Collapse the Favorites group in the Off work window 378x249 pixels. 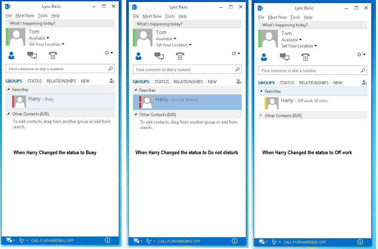pyautogui.click(x=261, y=91)
